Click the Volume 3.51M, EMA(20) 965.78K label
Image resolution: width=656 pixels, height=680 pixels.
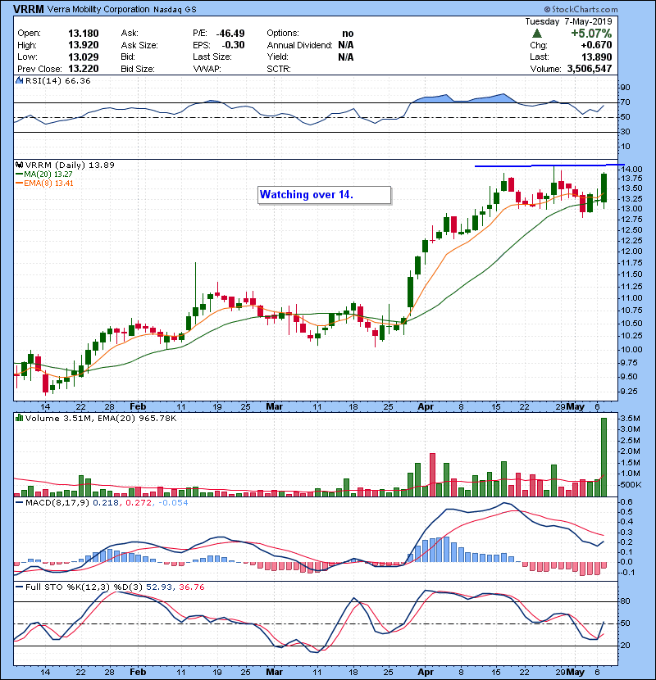click(101, 419)
